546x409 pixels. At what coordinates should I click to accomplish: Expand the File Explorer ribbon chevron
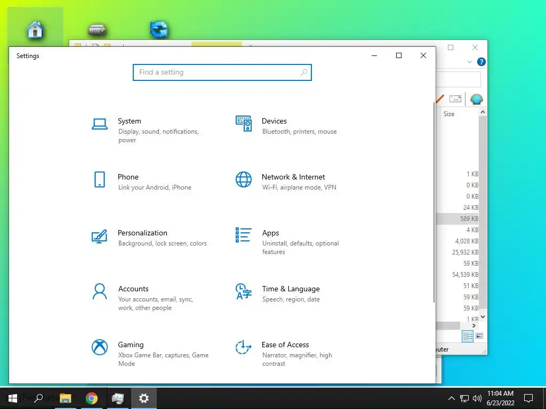469,62
